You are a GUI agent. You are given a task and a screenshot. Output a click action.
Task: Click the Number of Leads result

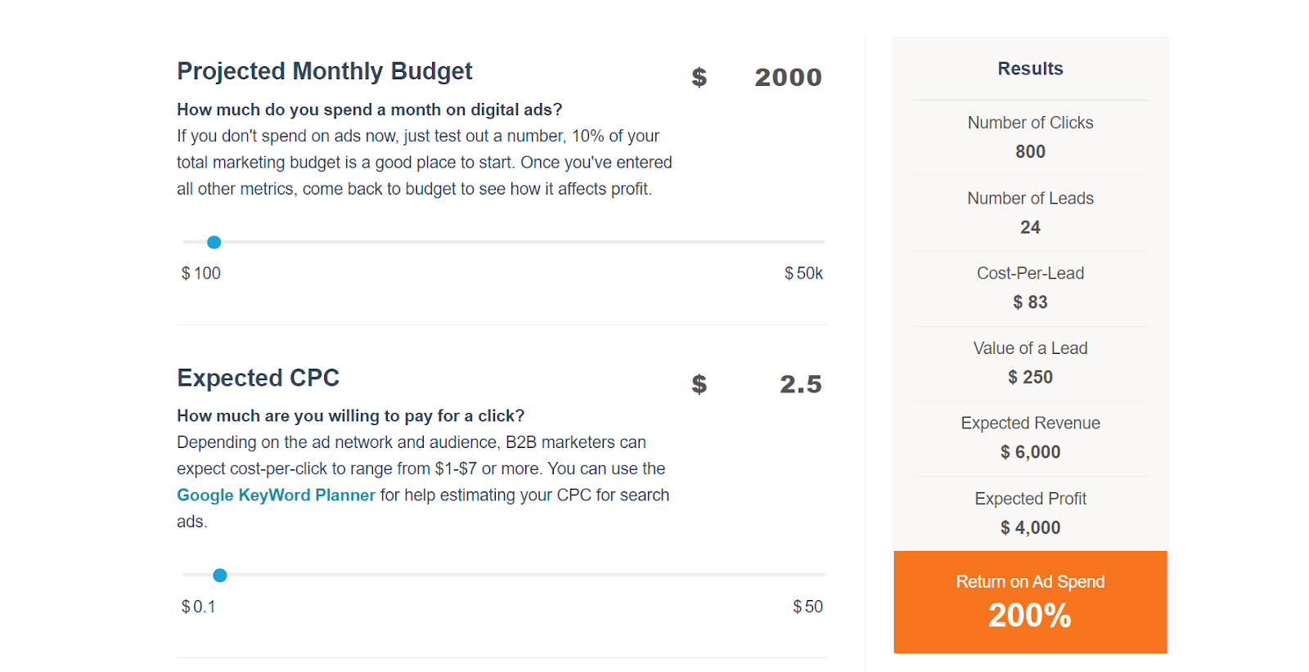coord(1030,213)
